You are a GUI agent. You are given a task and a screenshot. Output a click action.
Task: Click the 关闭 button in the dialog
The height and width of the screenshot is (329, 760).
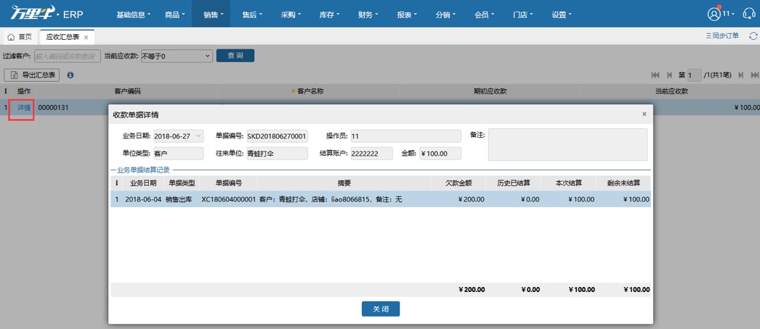tap(381, 309)
